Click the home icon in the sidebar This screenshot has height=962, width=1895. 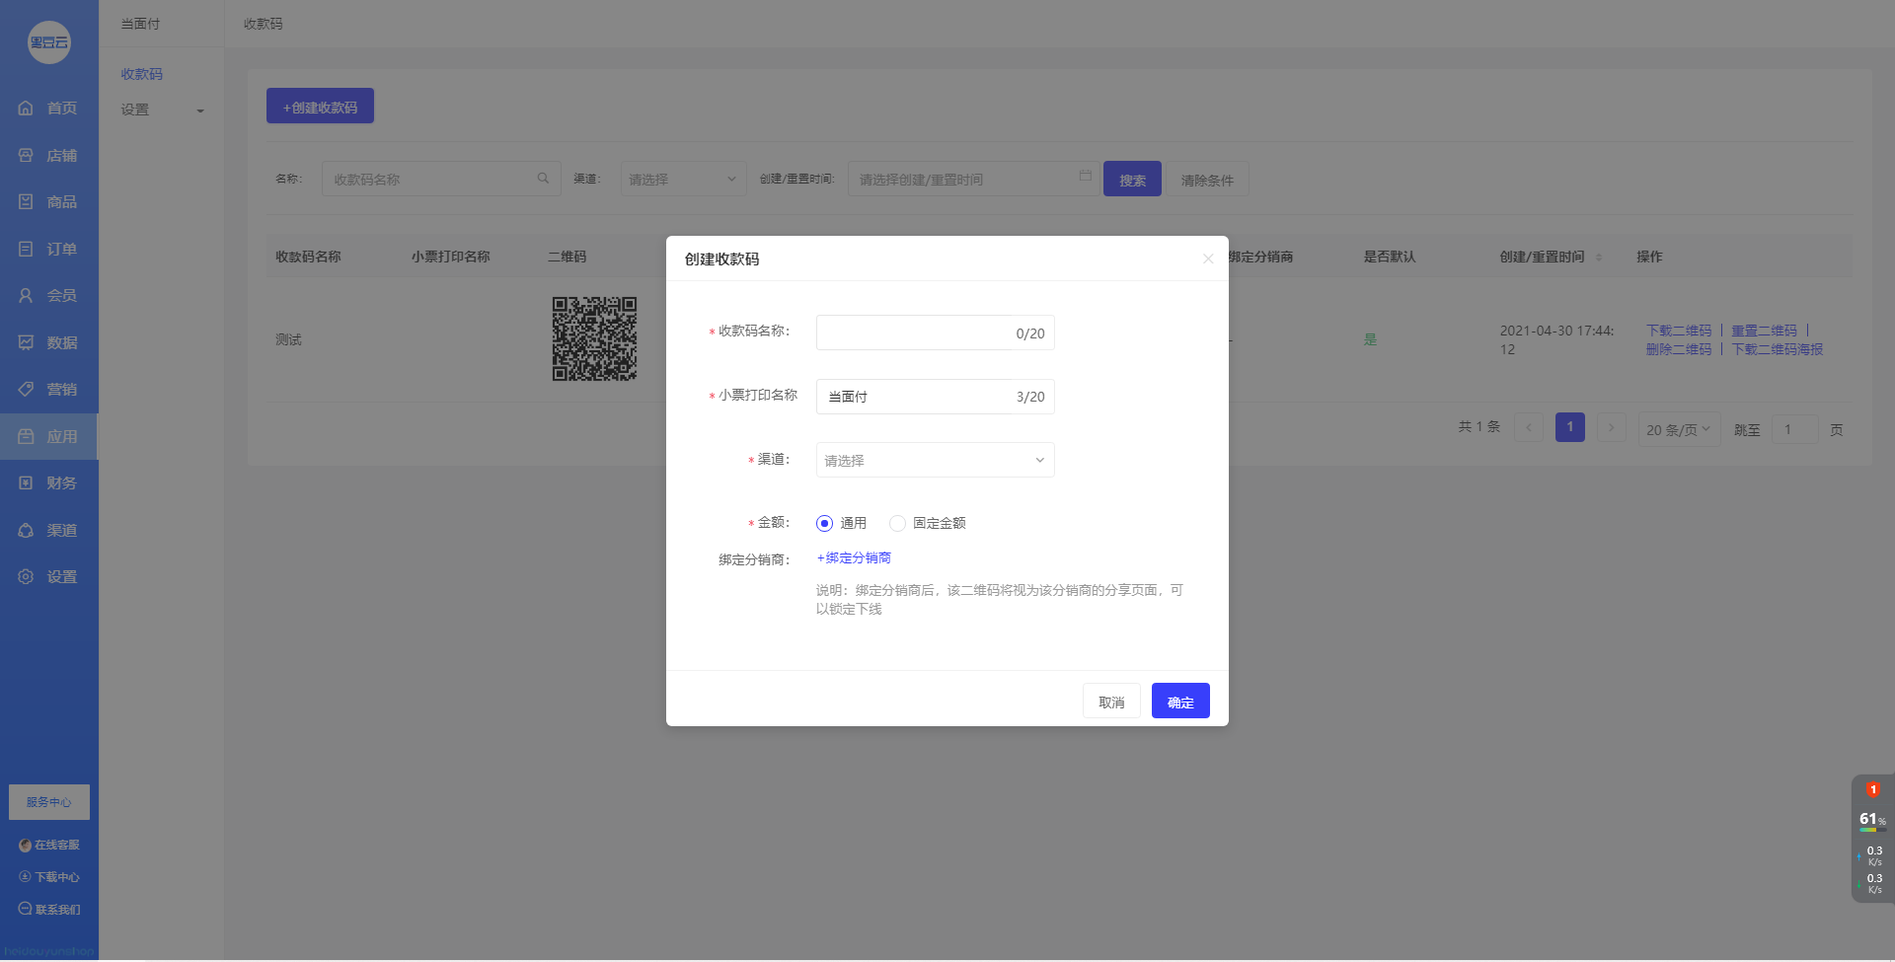pos(27,108)
